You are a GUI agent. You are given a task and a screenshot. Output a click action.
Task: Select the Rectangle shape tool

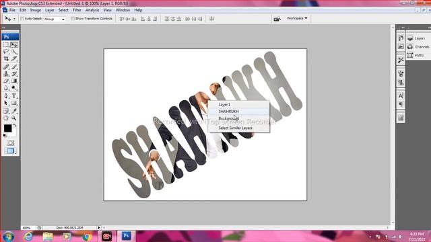14,103
